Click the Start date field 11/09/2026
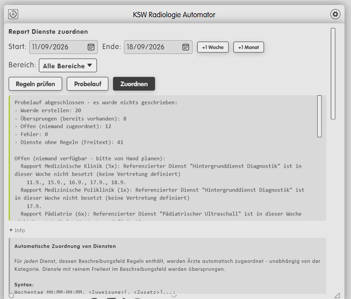351x299 pixels. (63, 47)
